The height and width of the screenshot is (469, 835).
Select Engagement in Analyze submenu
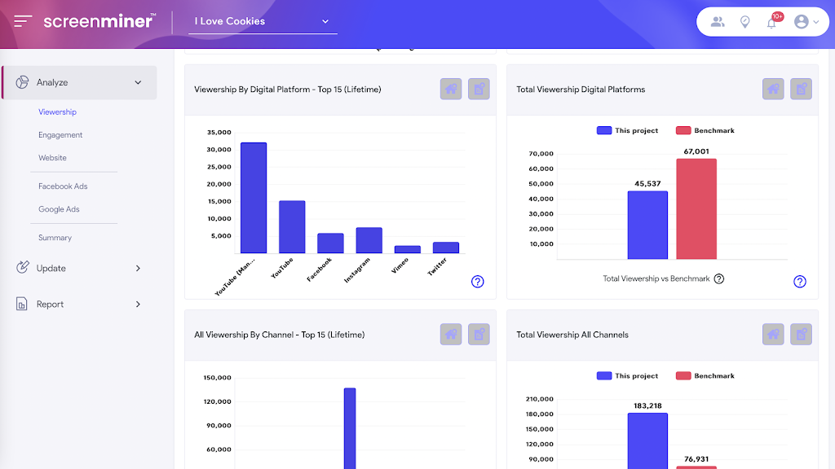60,135
